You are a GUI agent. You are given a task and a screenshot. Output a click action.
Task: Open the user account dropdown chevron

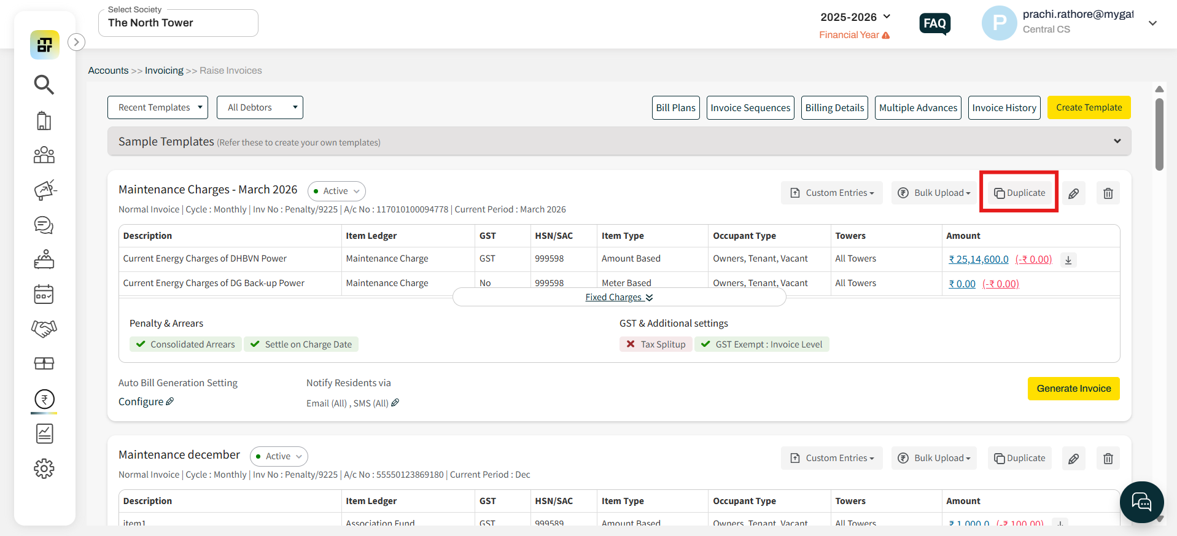(x=1153, y=23)
